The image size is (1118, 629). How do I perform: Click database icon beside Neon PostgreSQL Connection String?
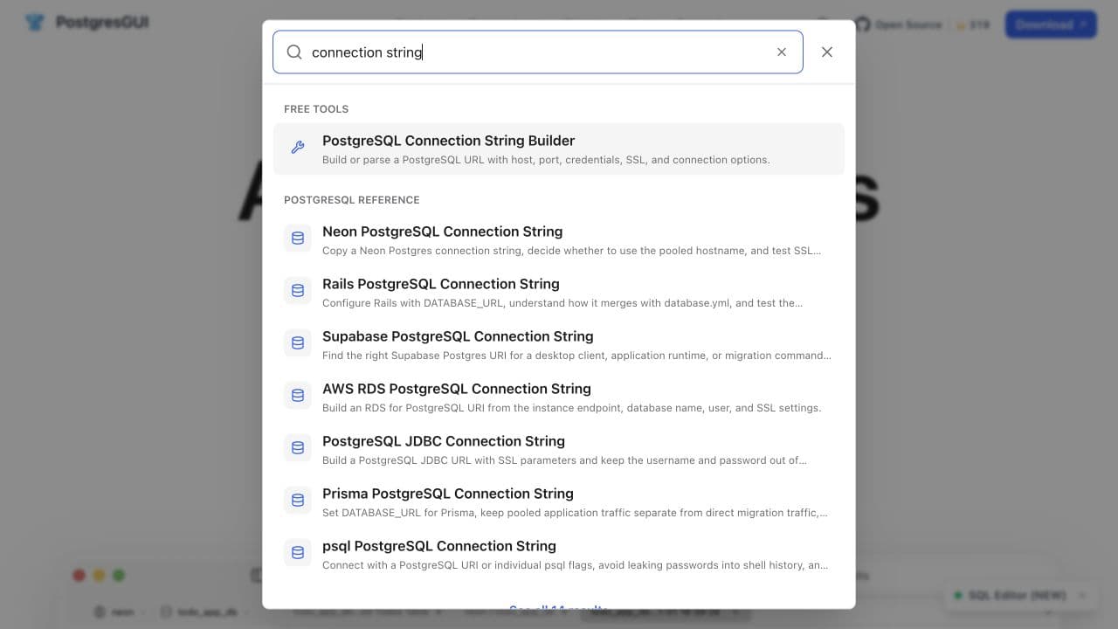tap(298, 238)
